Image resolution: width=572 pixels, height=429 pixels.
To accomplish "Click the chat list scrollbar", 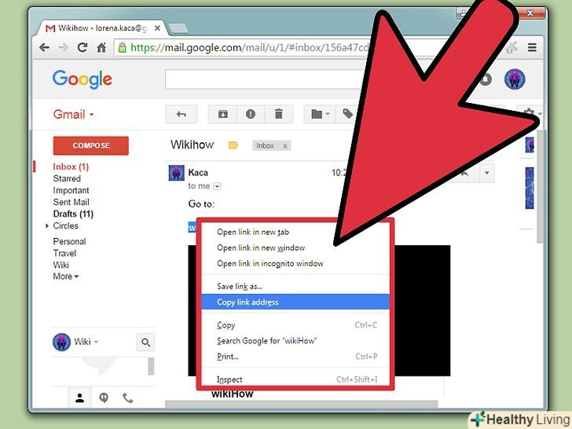I will 151,366.
